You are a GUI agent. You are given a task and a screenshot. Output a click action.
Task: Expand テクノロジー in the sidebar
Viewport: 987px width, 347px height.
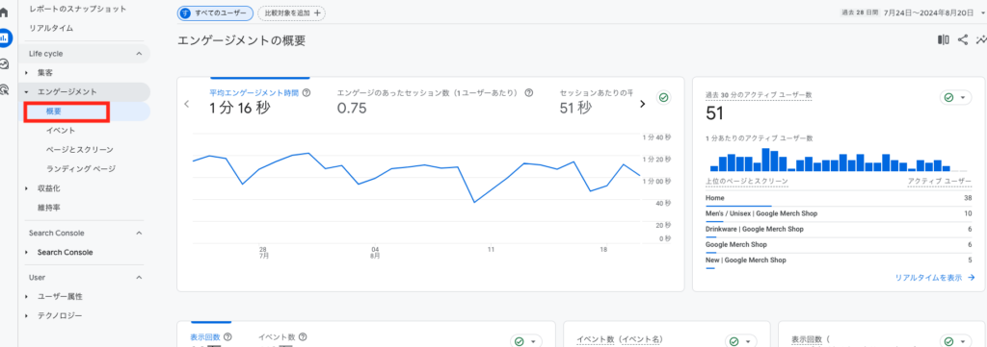click(x=26, y=315)
